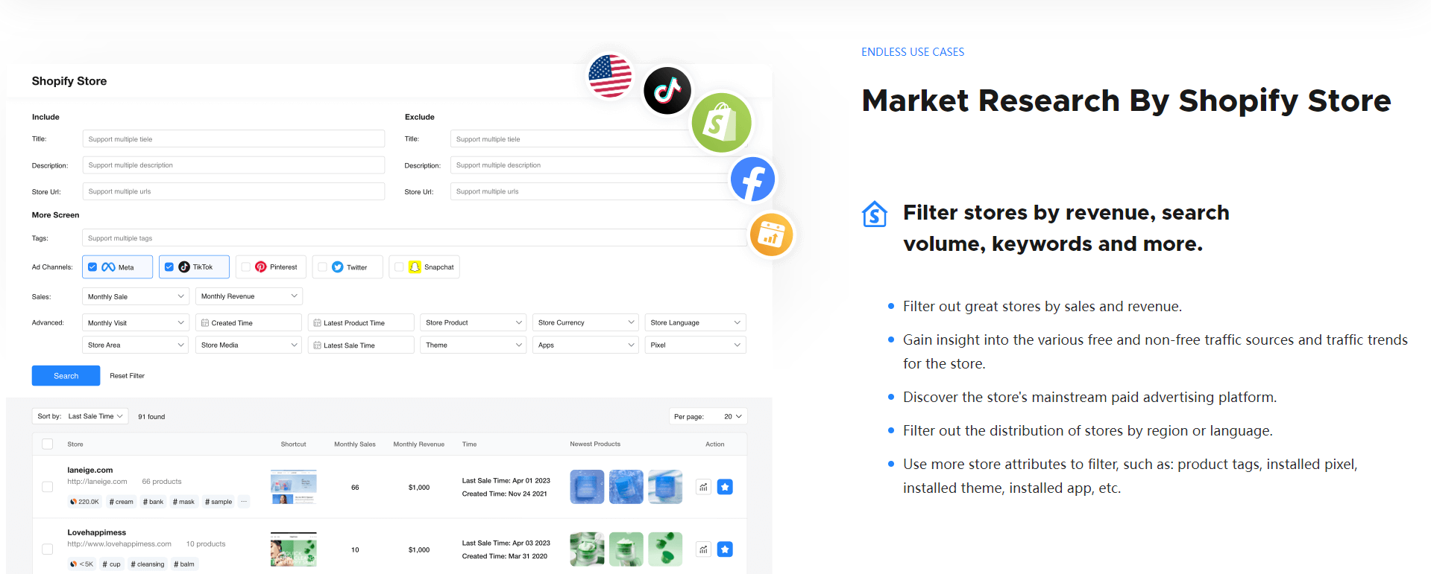Click the Monthly Revenue column header

(x=419, y=444)
